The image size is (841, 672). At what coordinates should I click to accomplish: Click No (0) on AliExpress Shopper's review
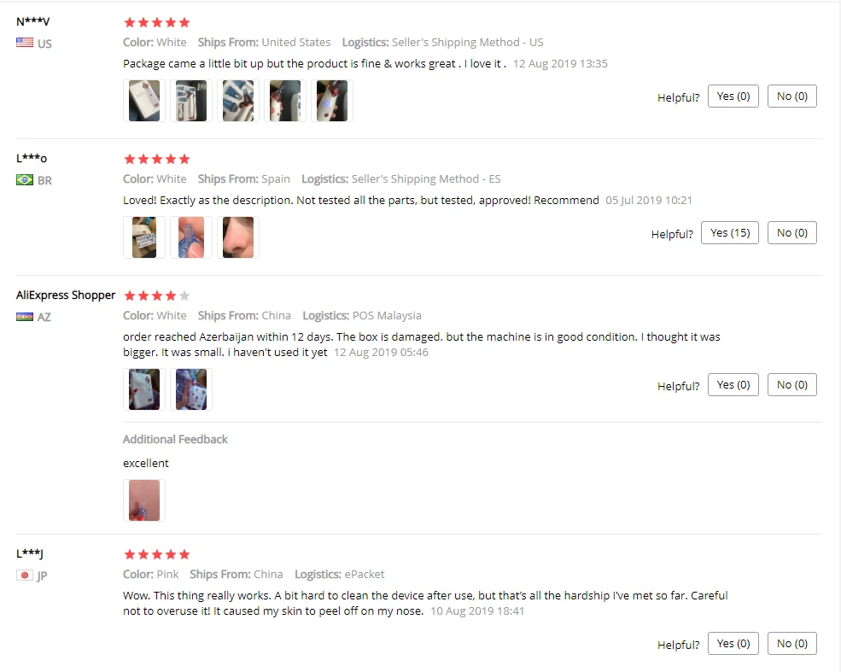point(792,384)
